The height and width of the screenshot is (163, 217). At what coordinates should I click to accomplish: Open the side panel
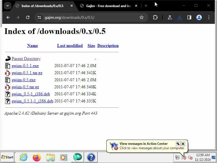(x=189, y=17)
